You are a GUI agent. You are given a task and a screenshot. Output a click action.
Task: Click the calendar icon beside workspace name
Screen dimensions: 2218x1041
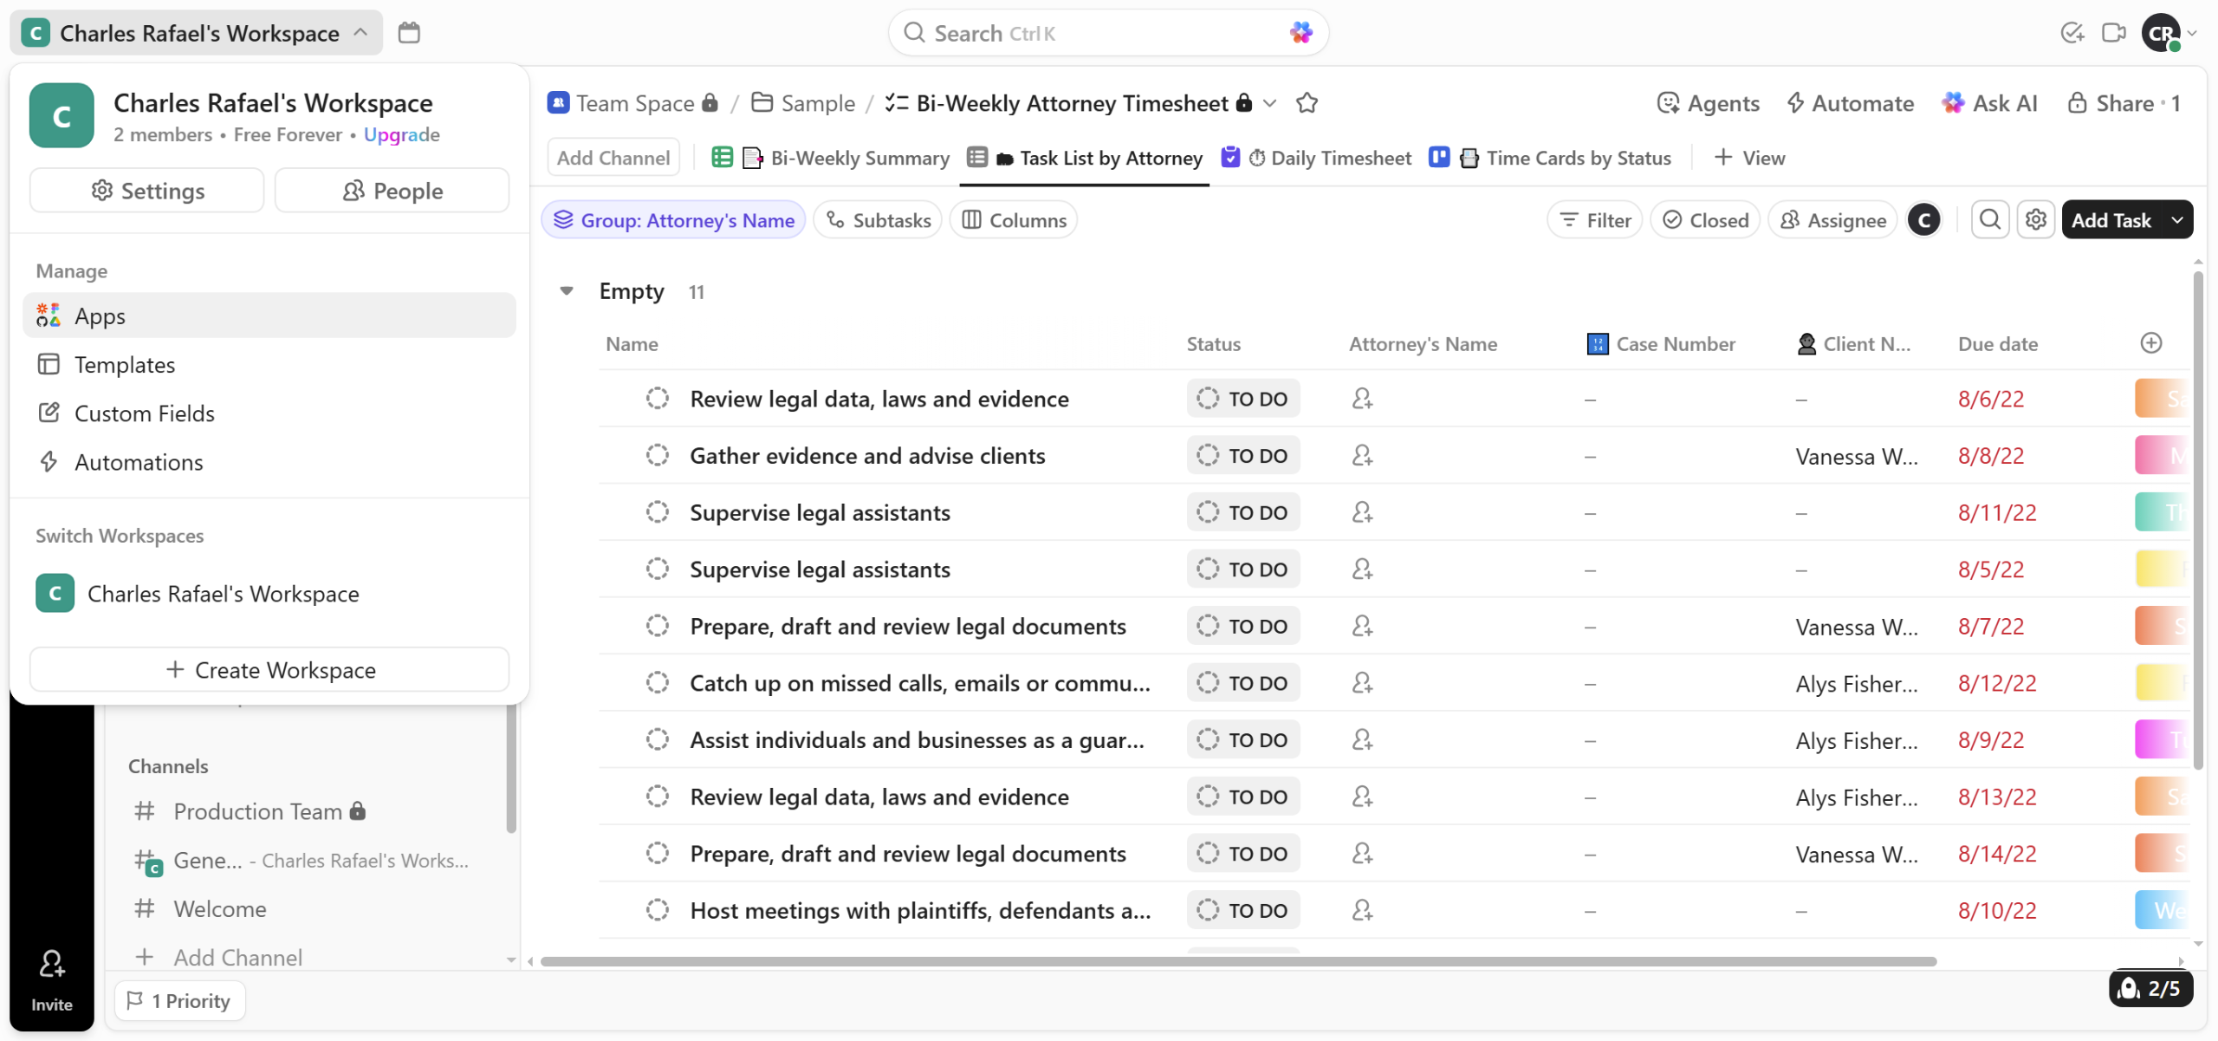409,33
